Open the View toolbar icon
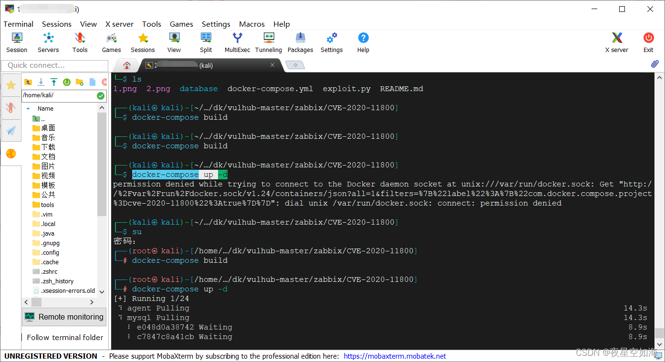Screen dimensions: 665x362 tap(174, 42)
